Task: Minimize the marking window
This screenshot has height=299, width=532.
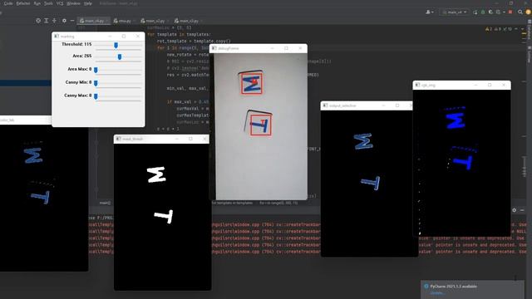Action: [x=110, y=37]
